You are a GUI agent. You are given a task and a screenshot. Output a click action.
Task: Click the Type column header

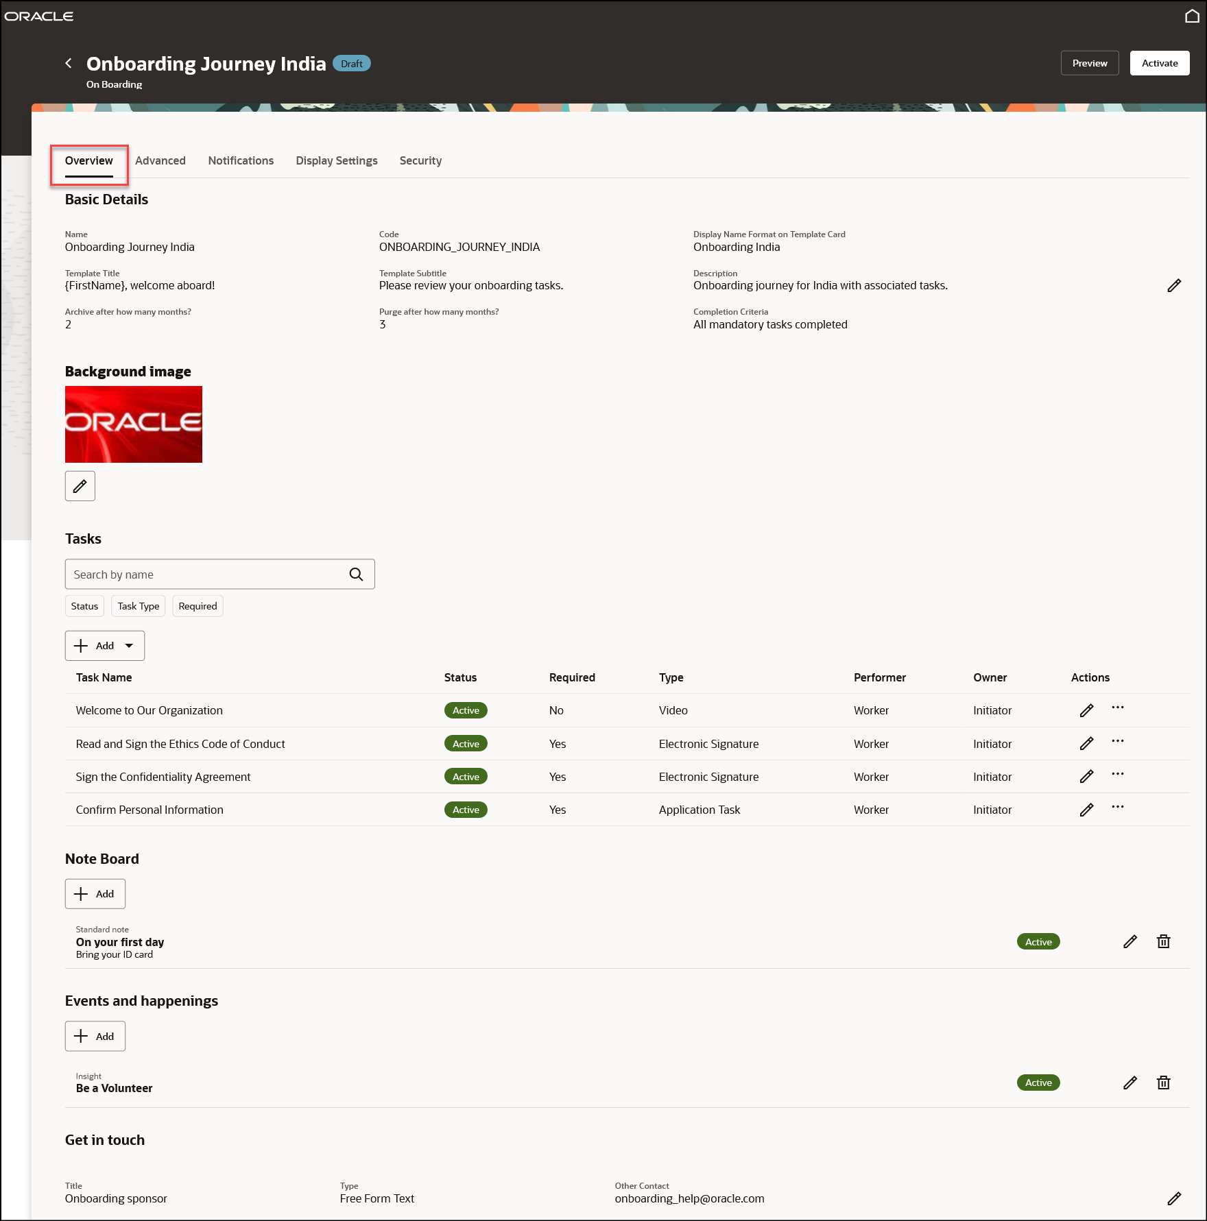(671, 677)
